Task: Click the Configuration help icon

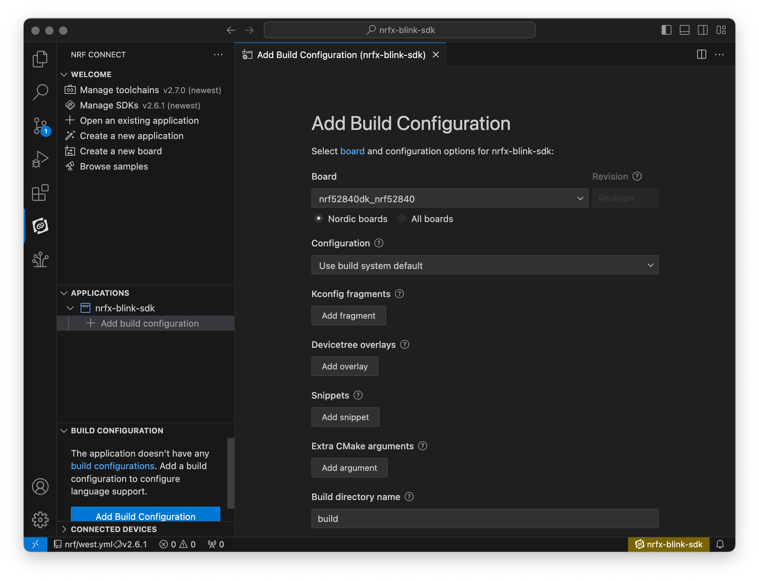Action: [379, 243]
